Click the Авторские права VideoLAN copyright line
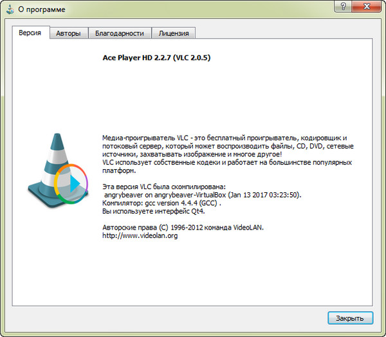386x337 pixels. pyautogui.click(x=183, y=227)
